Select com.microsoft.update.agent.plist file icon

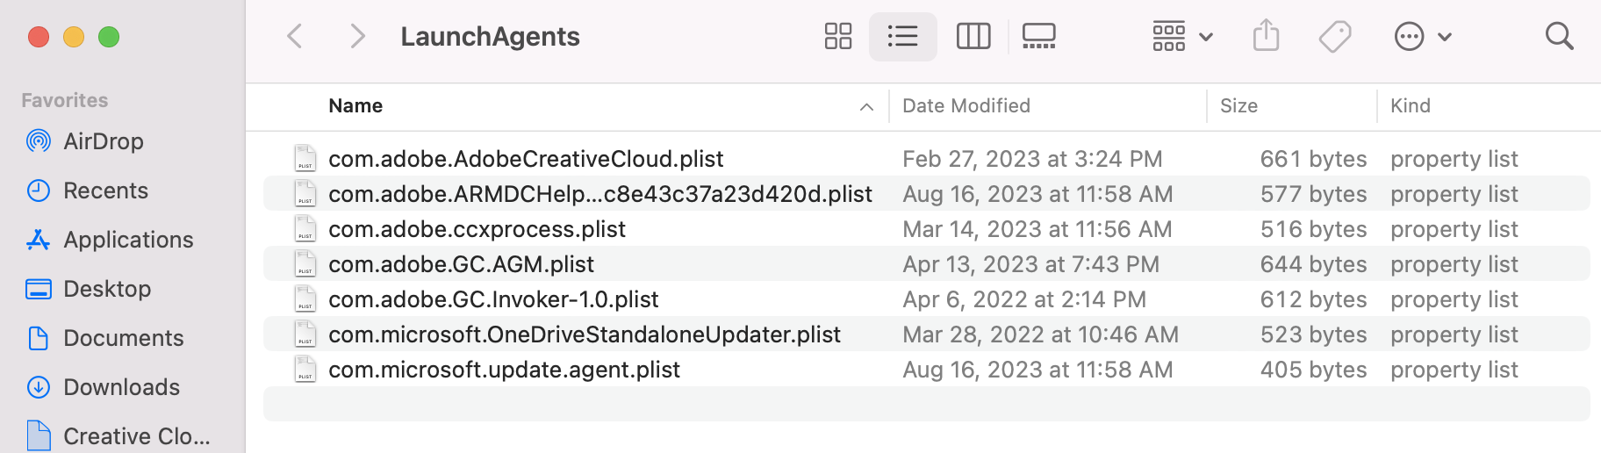305,370
